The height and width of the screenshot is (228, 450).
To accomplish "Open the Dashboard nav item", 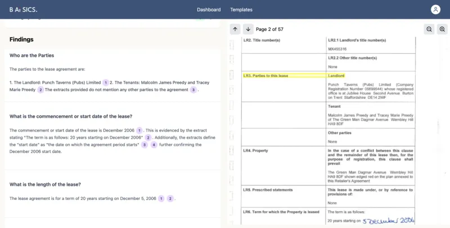I will point(209,10).
